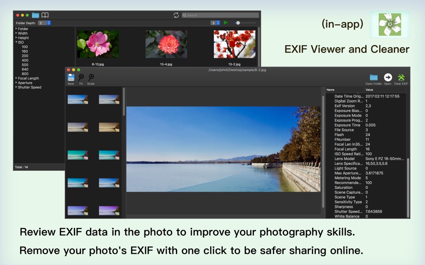Click the Open Folder icon
The width and height of the screenshot is (425, 265).
point(374,78)
